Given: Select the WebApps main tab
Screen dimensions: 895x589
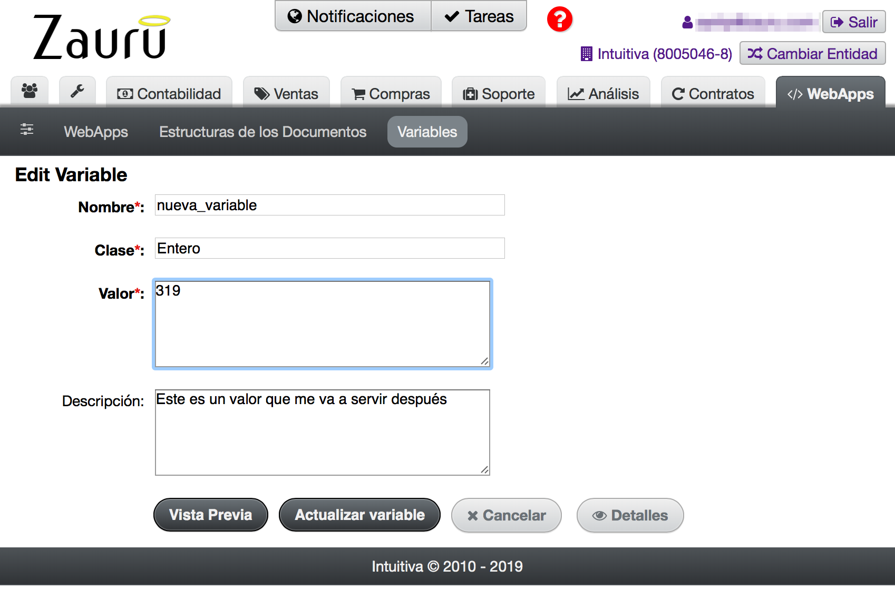Looking at the screenshot, I should [830, 93].
